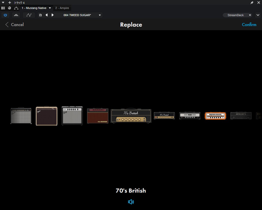Click the compare (arc) button
Viewport: 262px width, 210px height.
pyautogui.click(x=16, y=15)
